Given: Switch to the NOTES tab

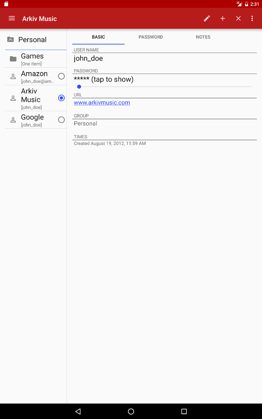Looking at the screenshot, I should pos(203,37).
